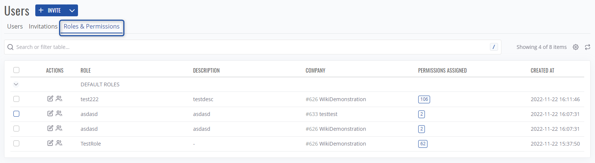Click the search magnifier icon
595x163 pixels.
[x=10, y=47]
